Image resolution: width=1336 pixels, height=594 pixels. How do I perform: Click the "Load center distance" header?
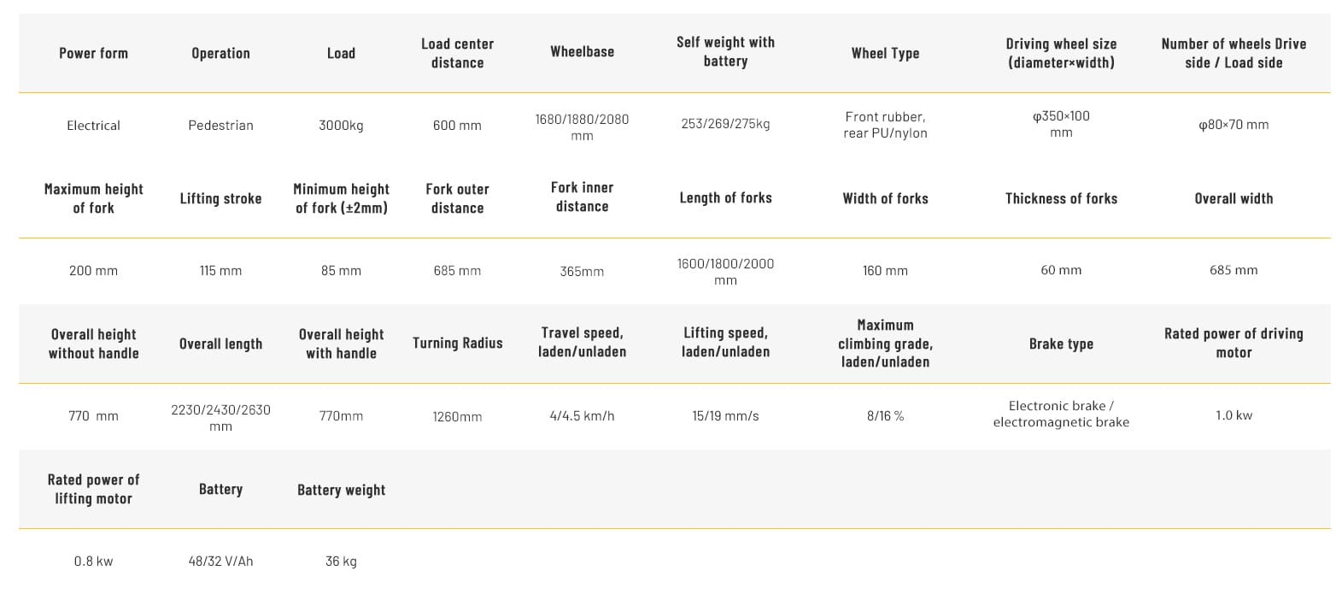(457, 53)
